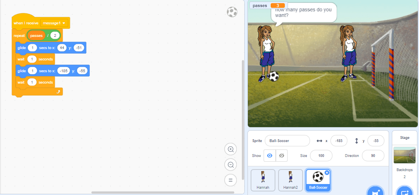Click the soccer ball on the stage
The height and width of the screenshot is (195, 419).
274,76
